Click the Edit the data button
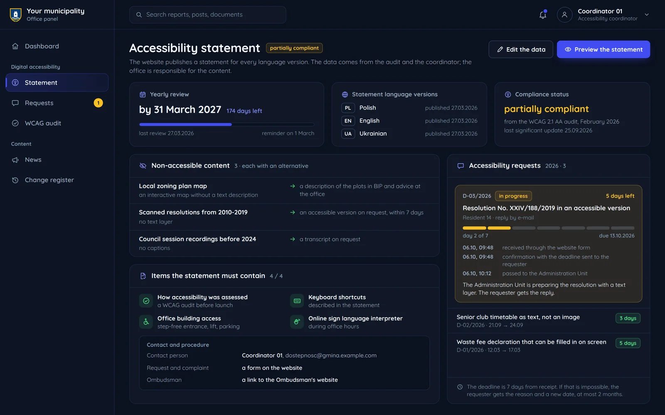Viewport: 665px width, 415px height. (521, 49)
